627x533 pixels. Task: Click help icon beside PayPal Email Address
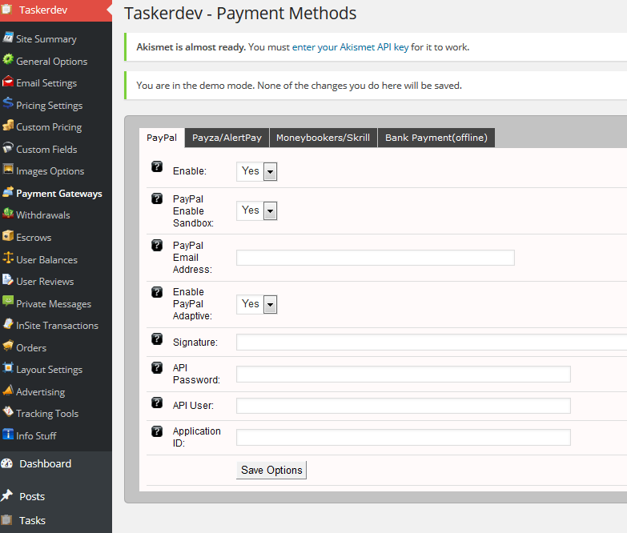point(157,245)
